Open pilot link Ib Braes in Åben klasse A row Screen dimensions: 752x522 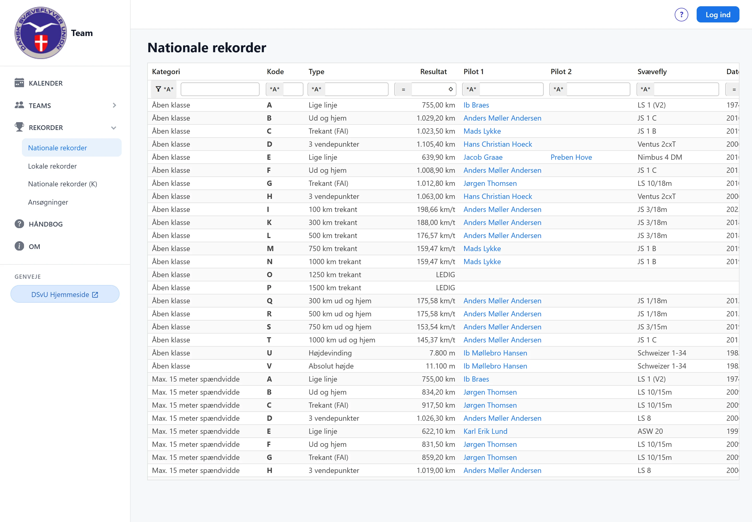[x=476, y=105]
